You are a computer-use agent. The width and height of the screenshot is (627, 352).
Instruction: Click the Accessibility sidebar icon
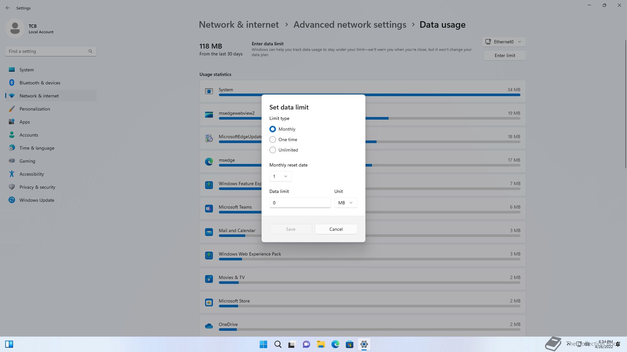pyautogui.click(x=12, y=174)
